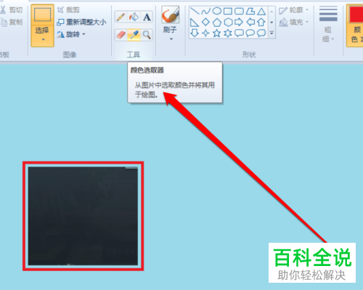Choose the Curve shape

click(205, 11)
